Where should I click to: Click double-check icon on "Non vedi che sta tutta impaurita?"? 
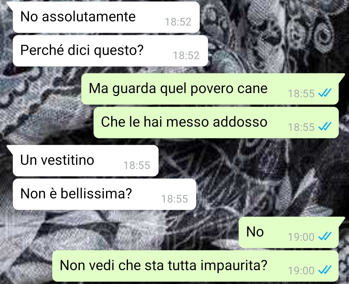(x=325, y=270)
